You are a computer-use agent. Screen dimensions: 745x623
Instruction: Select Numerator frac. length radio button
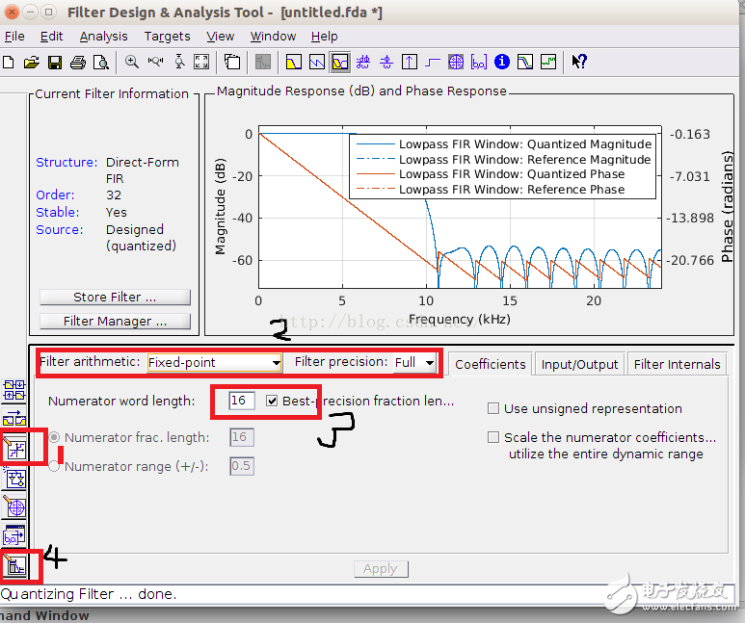(55, 437)
